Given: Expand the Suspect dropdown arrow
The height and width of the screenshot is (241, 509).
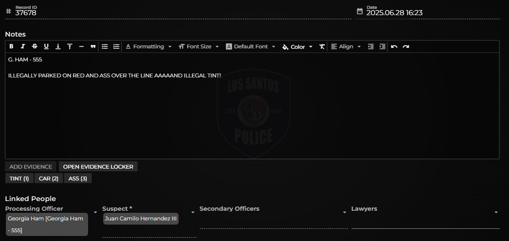Looking at the screenshot, I should [x=193, y=212].
